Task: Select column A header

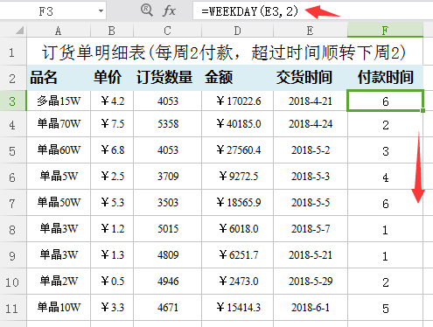Action: pyautogui.click(x=59, y=31)
